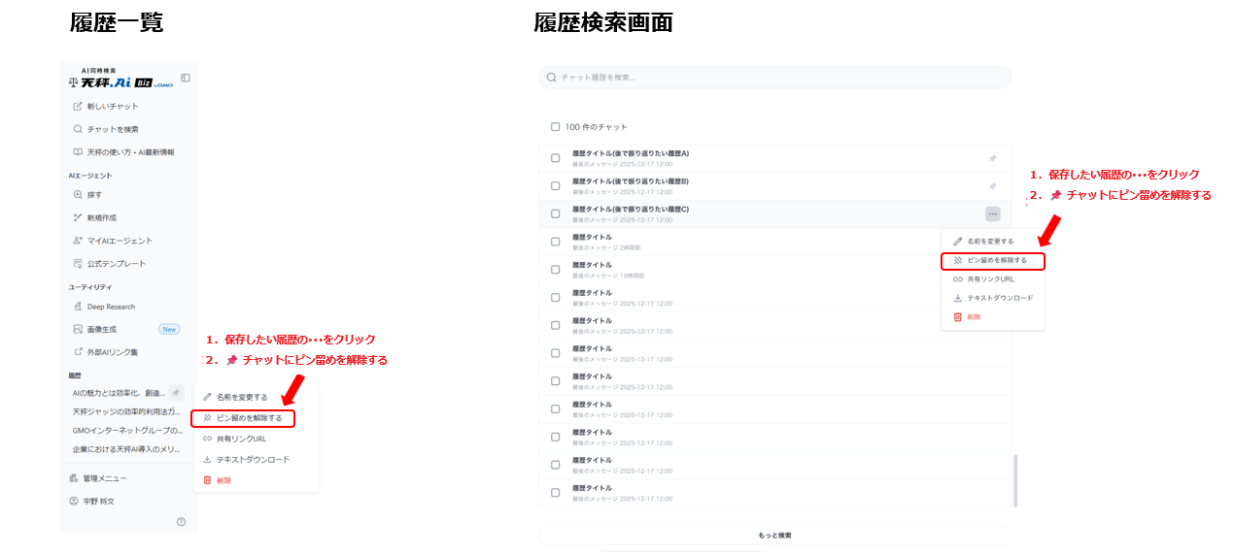Open the user profile entry below 管理メニュー
The width and height of the screenshot is (1235, 554).
tap(92, 502)
